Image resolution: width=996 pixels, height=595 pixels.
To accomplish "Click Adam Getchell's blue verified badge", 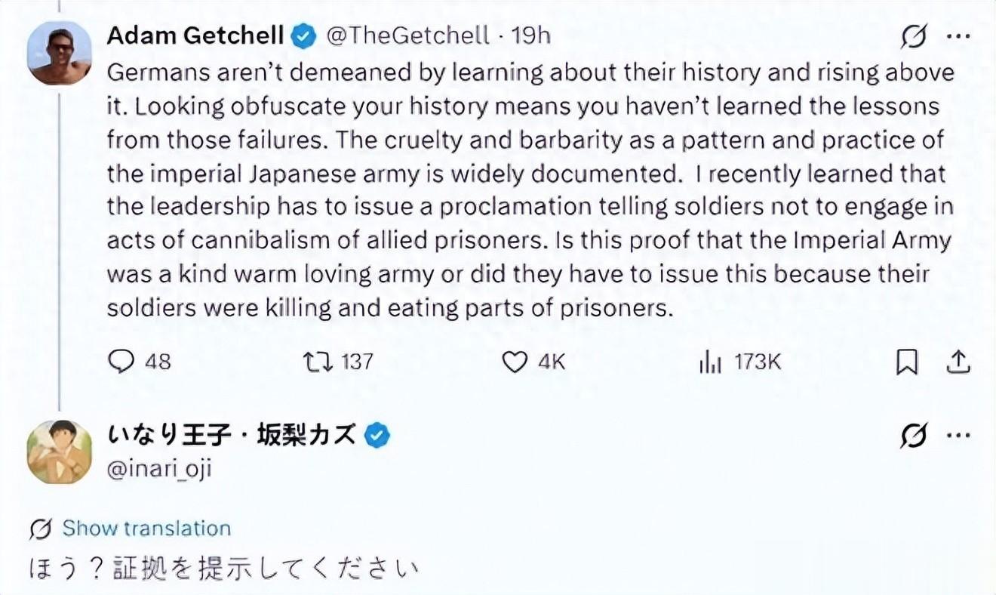I will click(x=304, y=35).
